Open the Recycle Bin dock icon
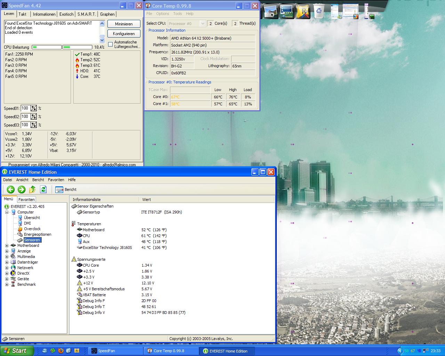Viewport: 445px width, 356px height. [x=319, y=11]
